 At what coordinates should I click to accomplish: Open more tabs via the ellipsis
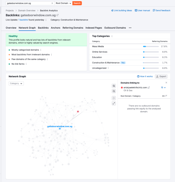pyautogui.click(x=130, y=28)
